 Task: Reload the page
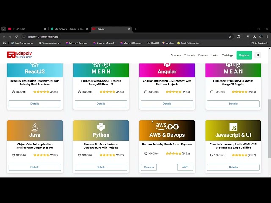[x=17, y=37]
